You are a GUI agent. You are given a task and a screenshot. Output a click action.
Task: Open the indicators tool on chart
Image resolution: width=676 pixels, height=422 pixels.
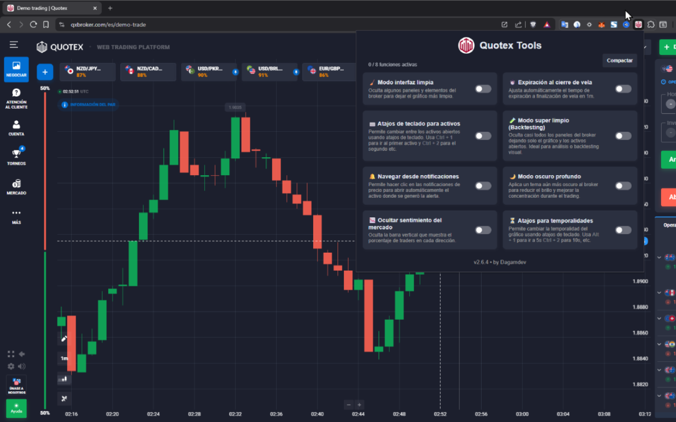tap(64, 398)
